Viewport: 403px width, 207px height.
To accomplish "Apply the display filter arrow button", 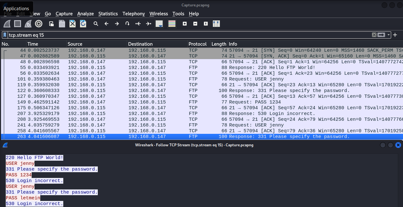I will 381,35.
